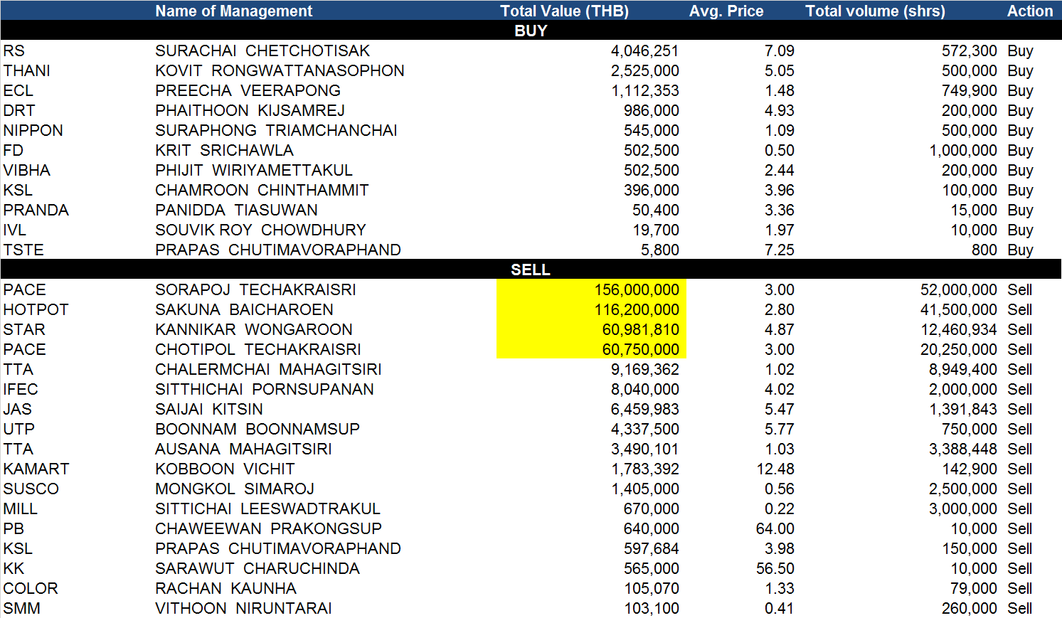Click the 'Total volume (shrs)' column header
Viewport: 1062px width, 618px height.
tap(875, 11)
